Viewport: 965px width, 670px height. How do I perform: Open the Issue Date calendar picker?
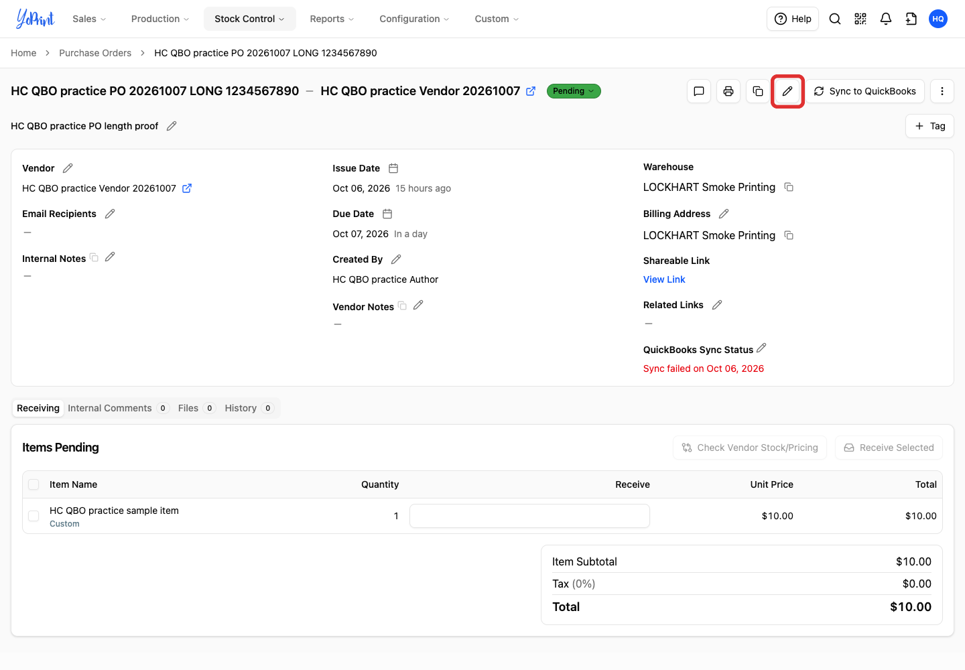tap(393, 168)
